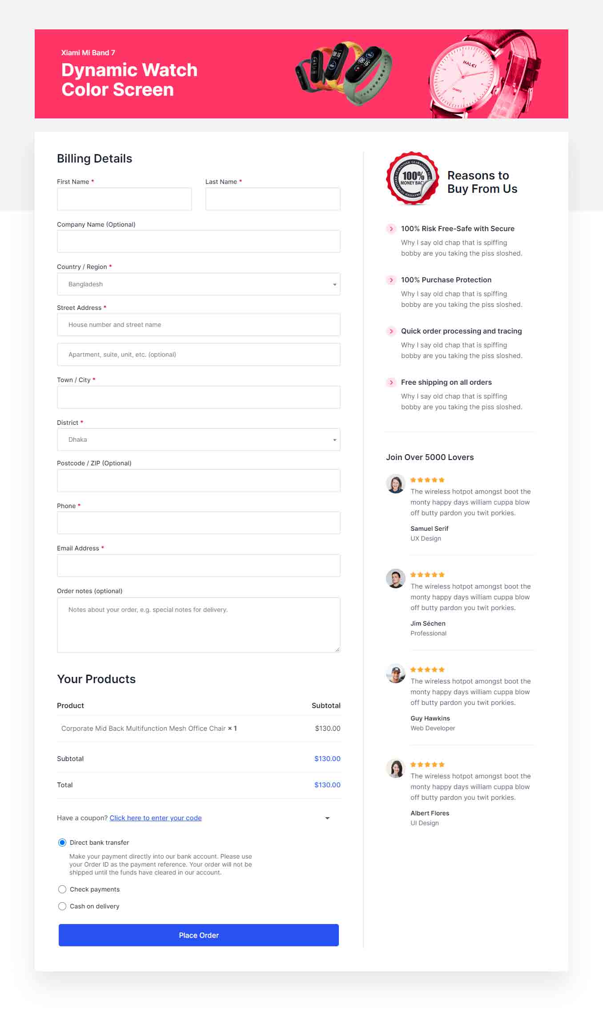
Task: Click Jim Séchen's star rating
Action: click(427, 575)
